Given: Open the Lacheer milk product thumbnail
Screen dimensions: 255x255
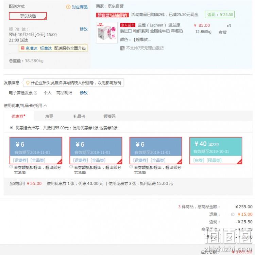Looking at the screenshot, I should click(107, 33).
